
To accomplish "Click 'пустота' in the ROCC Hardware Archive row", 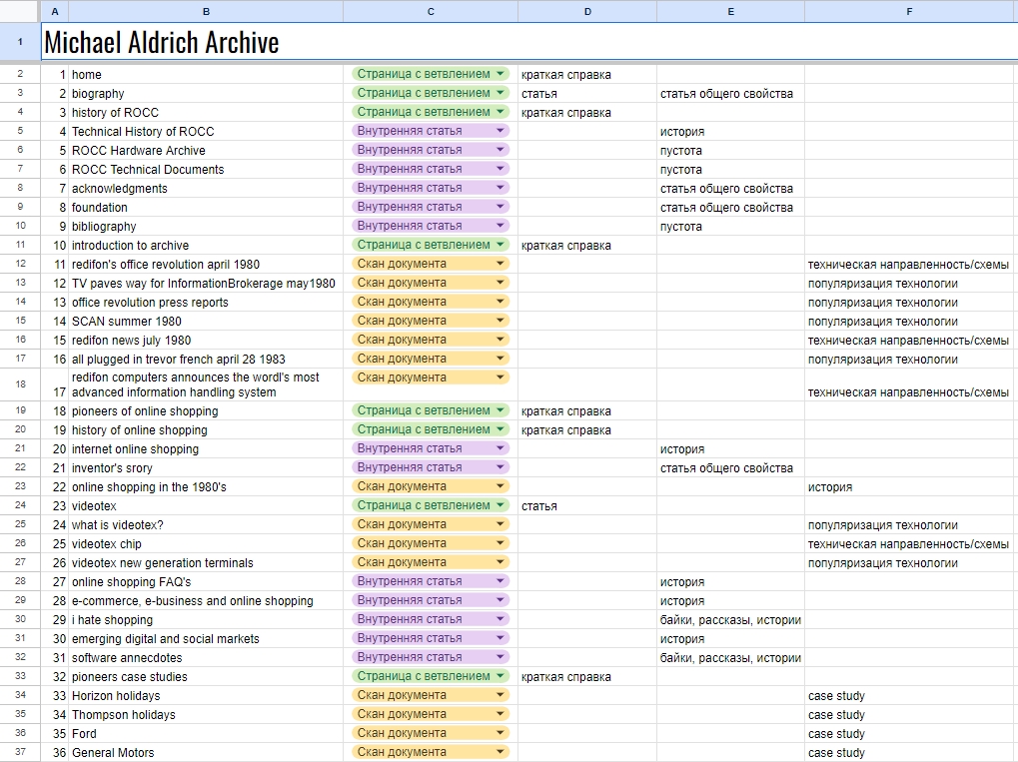I will 681,151.
